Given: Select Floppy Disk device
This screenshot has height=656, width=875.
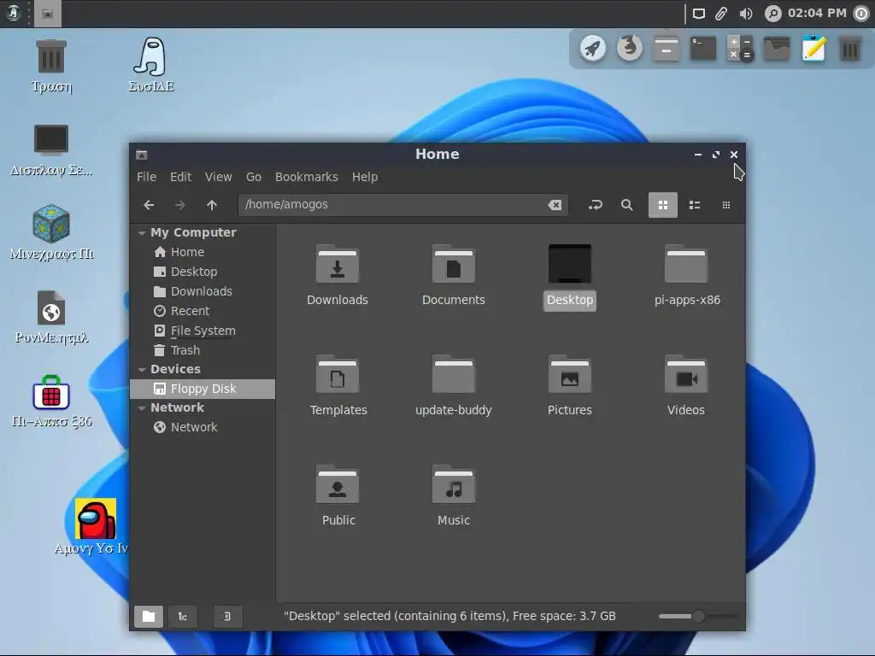Looking at the screenshot, I should [x=203, y=389].
